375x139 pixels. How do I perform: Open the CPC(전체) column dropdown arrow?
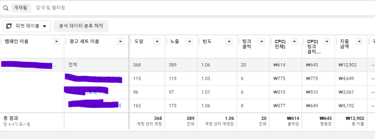[x=294, y=42]
